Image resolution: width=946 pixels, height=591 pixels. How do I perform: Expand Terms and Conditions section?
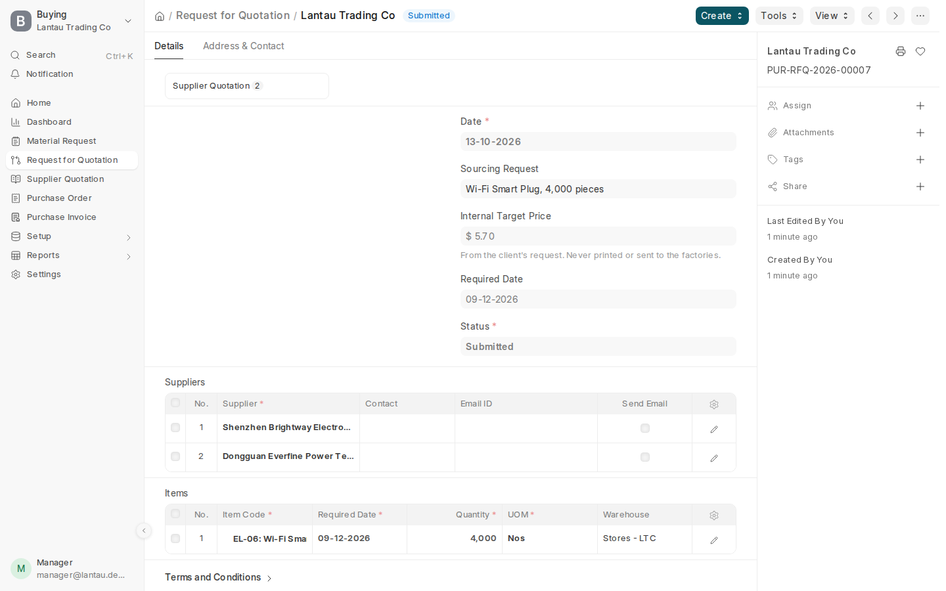[x=219, y=577]
